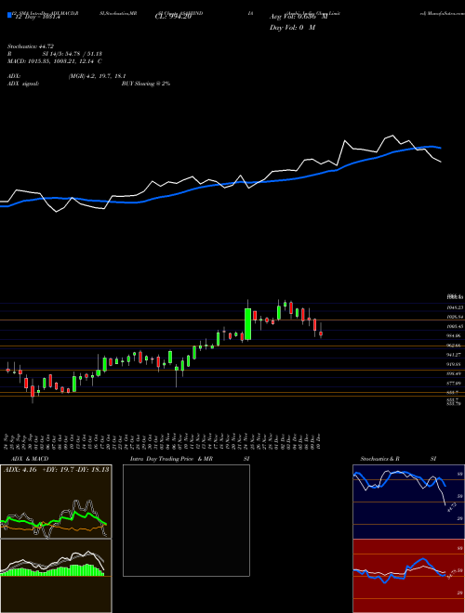Image resolution: width=465 pixels, height=613 pixels.
Task: Click the 941.27 price axis label
Action: pos(455,355)
